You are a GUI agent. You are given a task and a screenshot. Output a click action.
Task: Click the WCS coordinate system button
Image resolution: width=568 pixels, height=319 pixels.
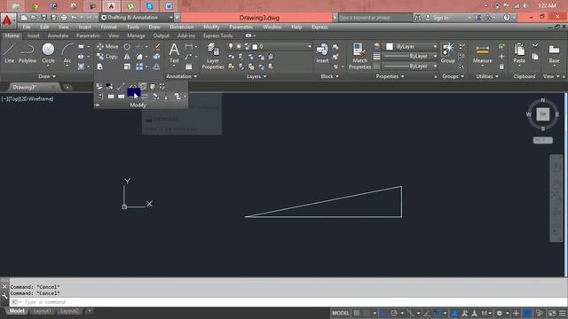pos(542,140)
